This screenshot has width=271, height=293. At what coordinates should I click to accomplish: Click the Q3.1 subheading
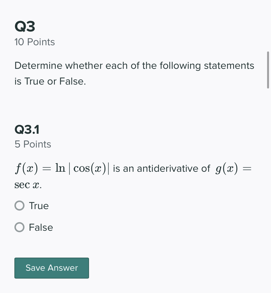(27, 129)
